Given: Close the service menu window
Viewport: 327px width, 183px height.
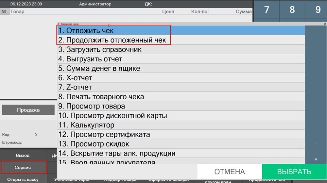Looking at the screenshot, I should coord(325,24).
